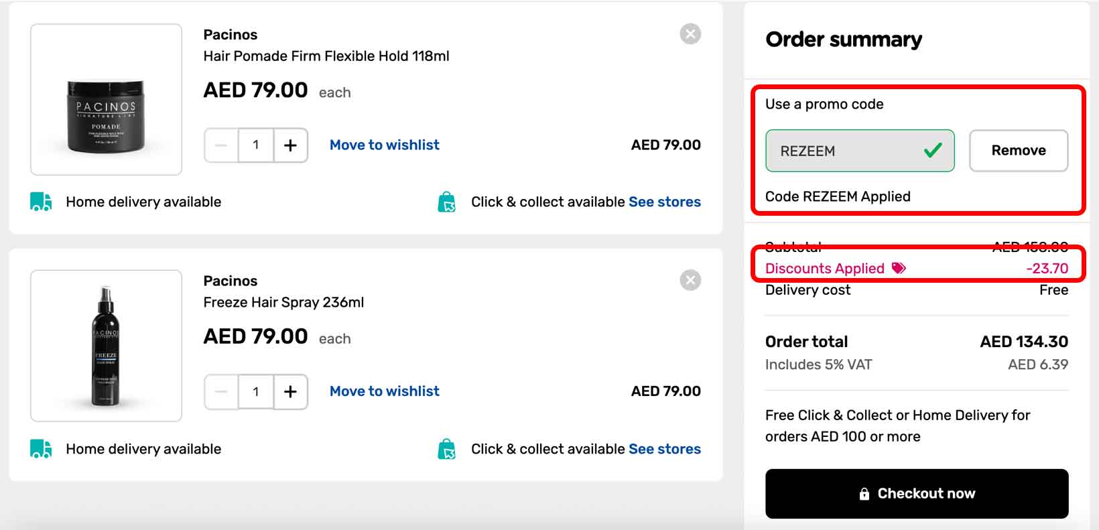This screenshot has width=1099, height=530.
Task: Open See stores for Freeze Hair Spray
Action: tap(665, 448)
